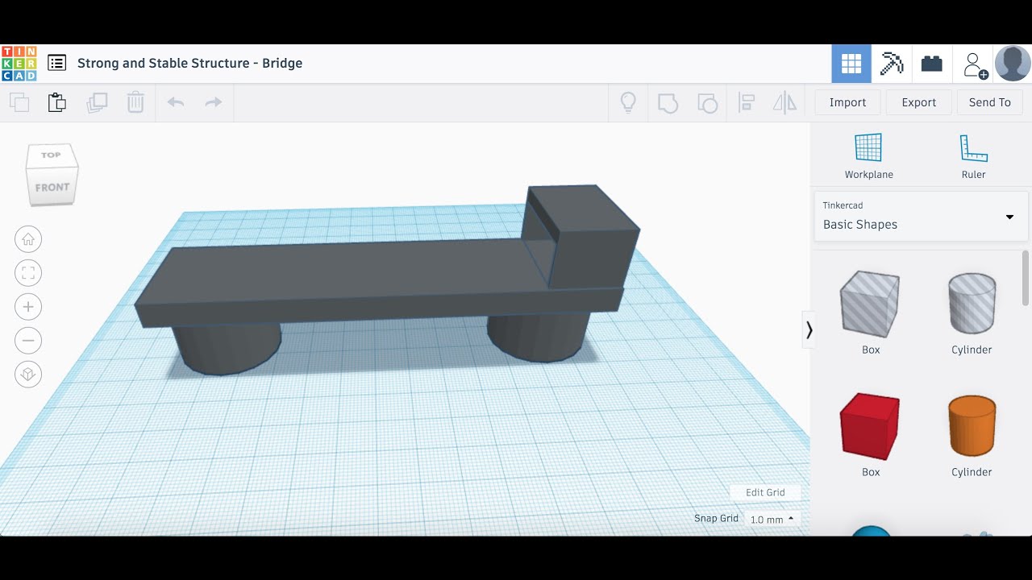Image resolution: width=1032 pixels, height=580 pixels.
Task: Open the Blocks pickaxe mode
Action: (892, 64)
